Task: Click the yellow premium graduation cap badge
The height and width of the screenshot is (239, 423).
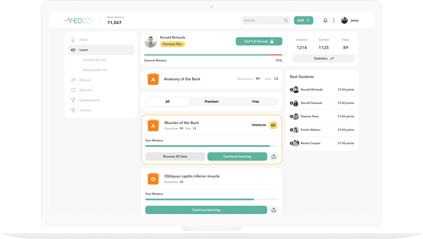Action: pos(273,125)
